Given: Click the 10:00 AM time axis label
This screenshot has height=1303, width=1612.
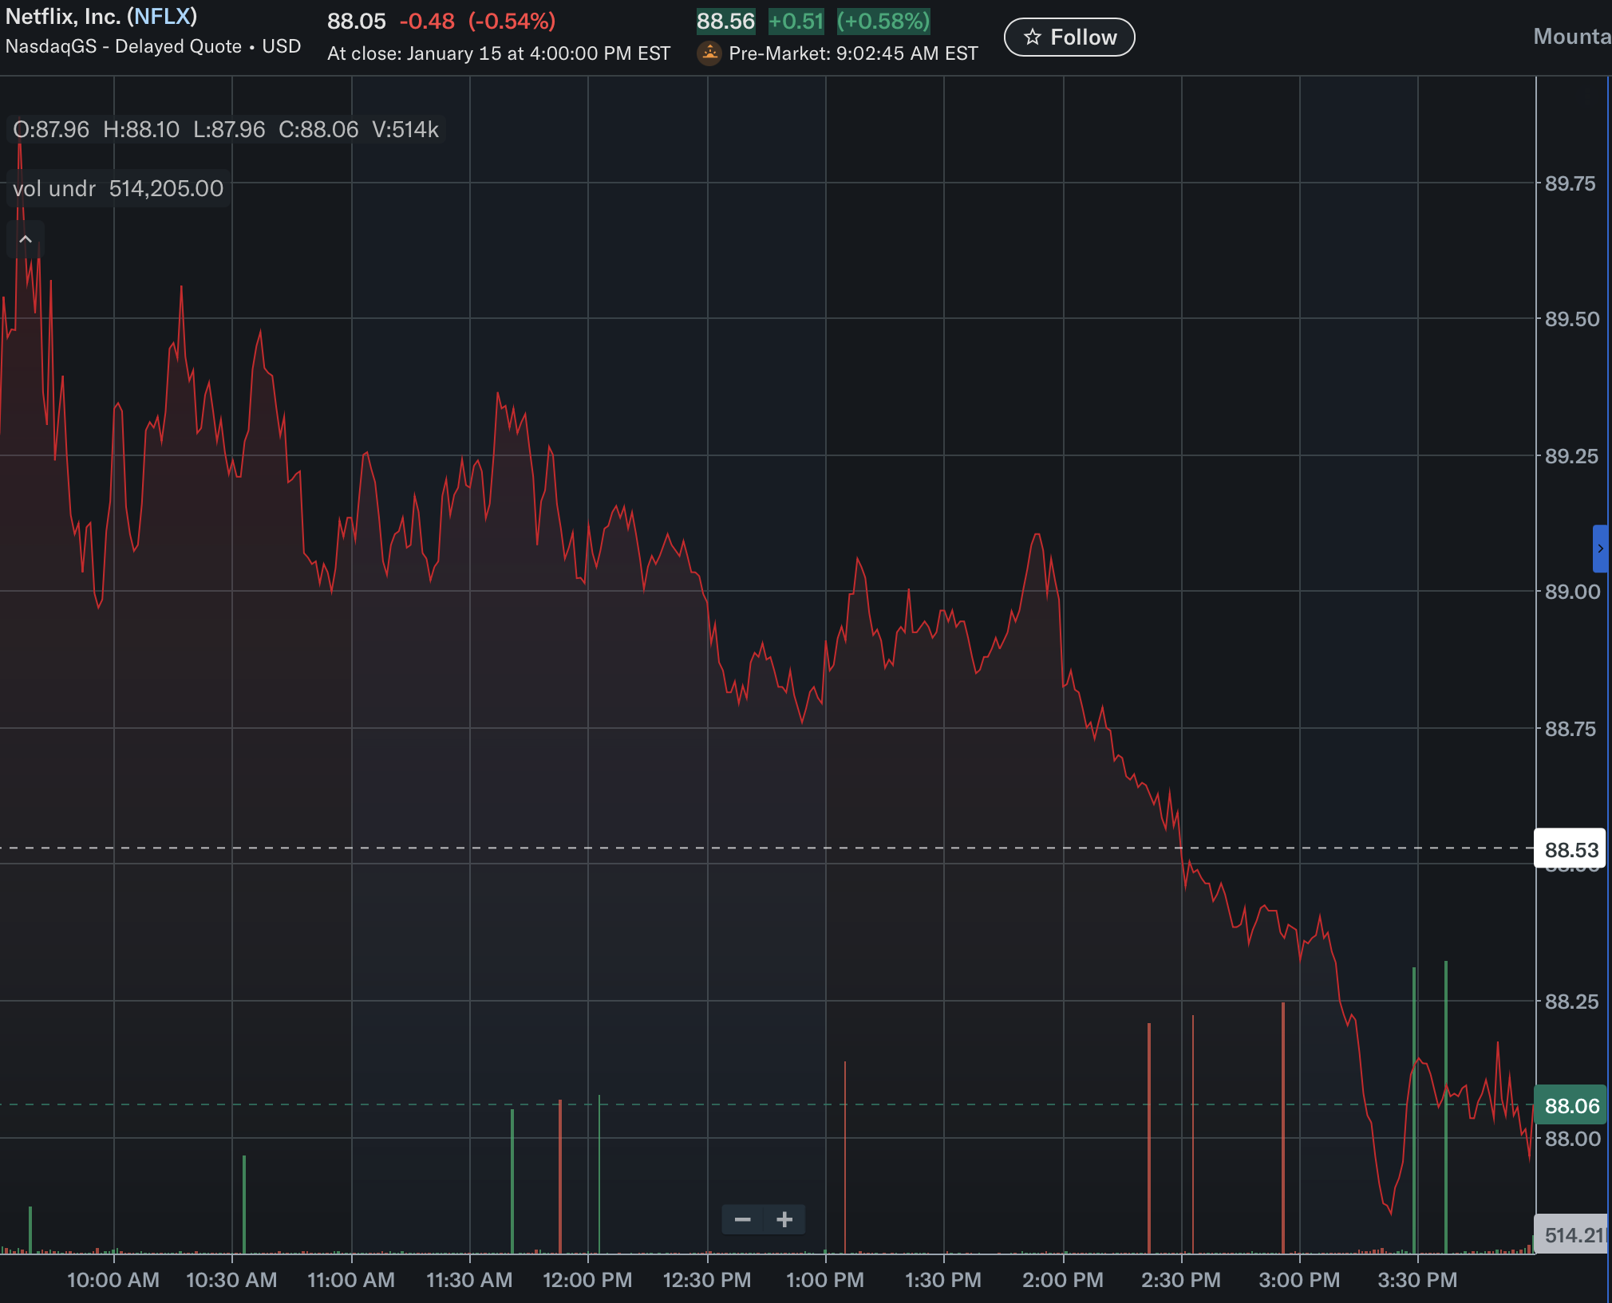Looking at the screenshot, I should pyautogui.click(x=113, y=1280).
